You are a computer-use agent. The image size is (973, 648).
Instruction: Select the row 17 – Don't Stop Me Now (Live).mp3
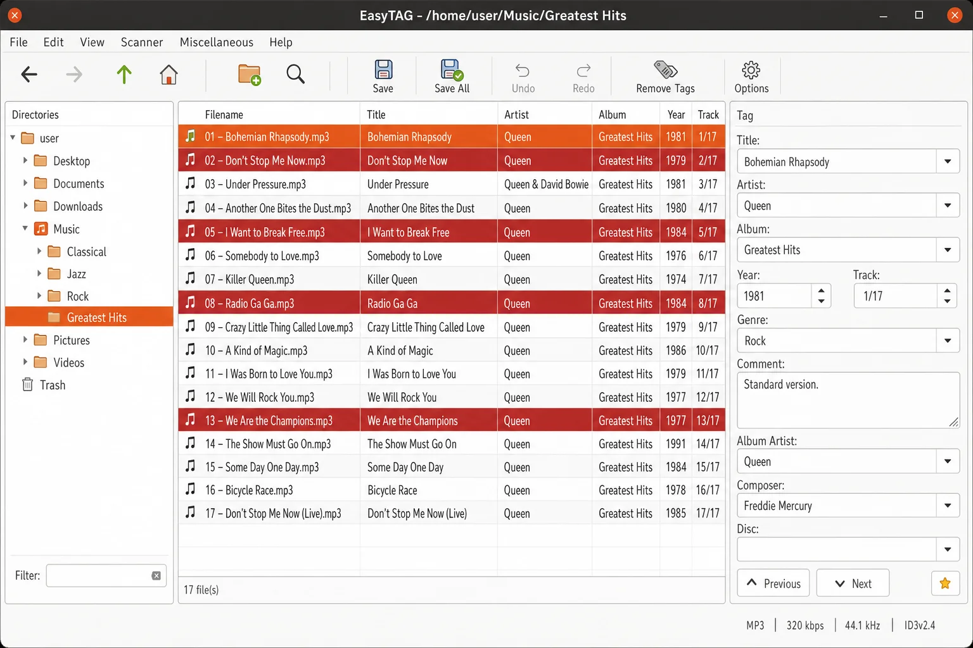tap(452, 513)
